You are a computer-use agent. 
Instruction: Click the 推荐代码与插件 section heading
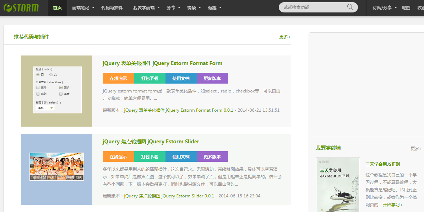(x=31, y=37)
